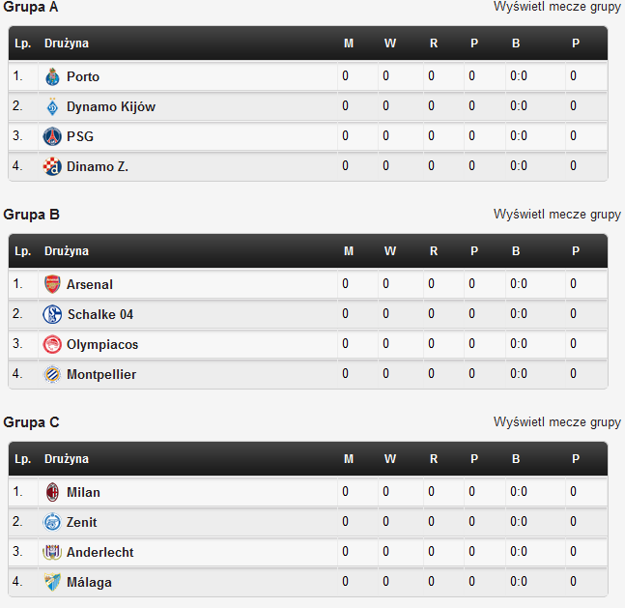This screenshot has height=608, width=625.
Task: Click the Grupa B heading
Action: point(32,215)
